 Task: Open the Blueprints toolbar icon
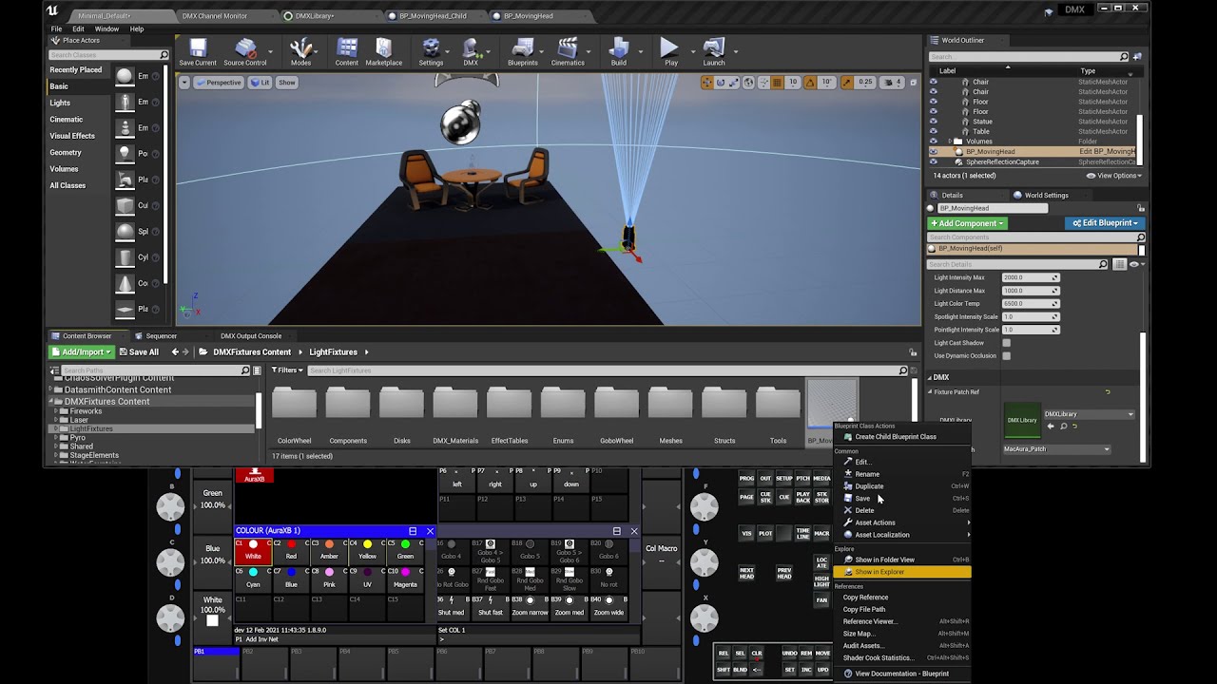(x=523, y=52)
